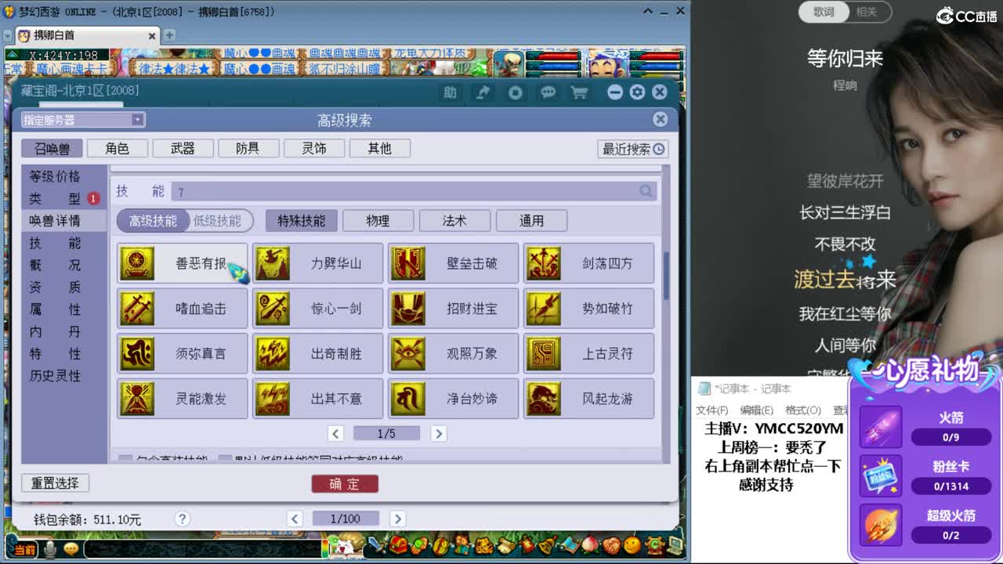Switch to 高级技能 toggle
This screenshot has height=564, width=1003.
(153, 221)
